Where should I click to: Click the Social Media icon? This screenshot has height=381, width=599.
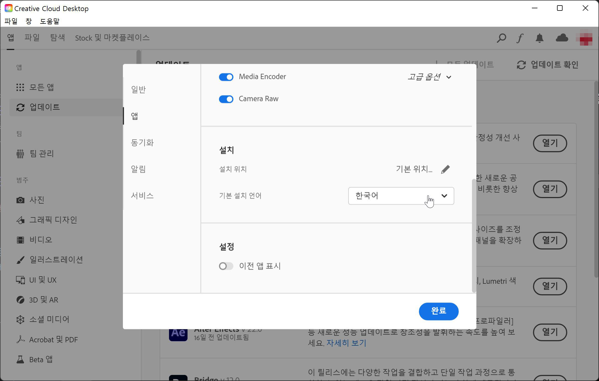20,320
